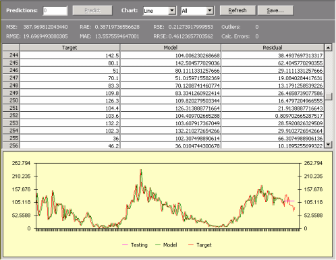Click Model cell 104.006230268668

(171, 55)
